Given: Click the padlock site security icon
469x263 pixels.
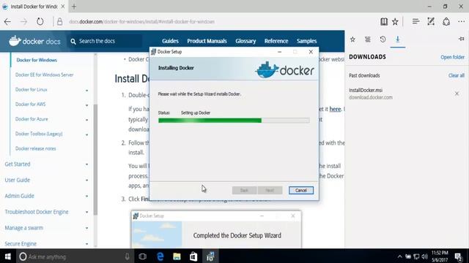Looking at the screenshot, I should tap(60, 22).
